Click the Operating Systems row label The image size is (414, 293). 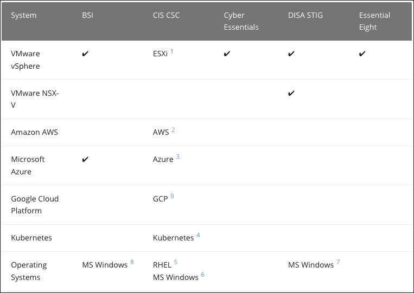point(29,271)
